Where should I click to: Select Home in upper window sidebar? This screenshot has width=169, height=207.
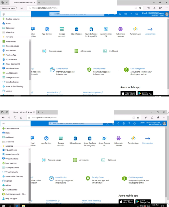click(x=6, y=24)
